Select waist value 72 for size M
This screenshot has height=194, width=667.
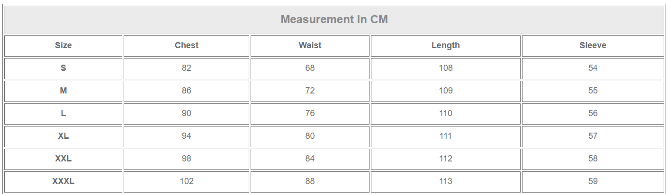(x=310, y=91)
